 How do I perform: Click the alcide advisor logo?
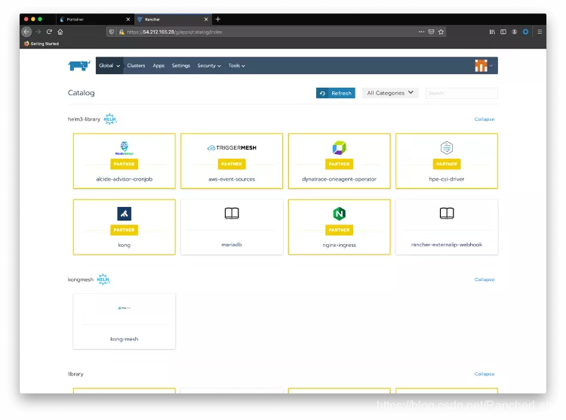coord(125,148)
